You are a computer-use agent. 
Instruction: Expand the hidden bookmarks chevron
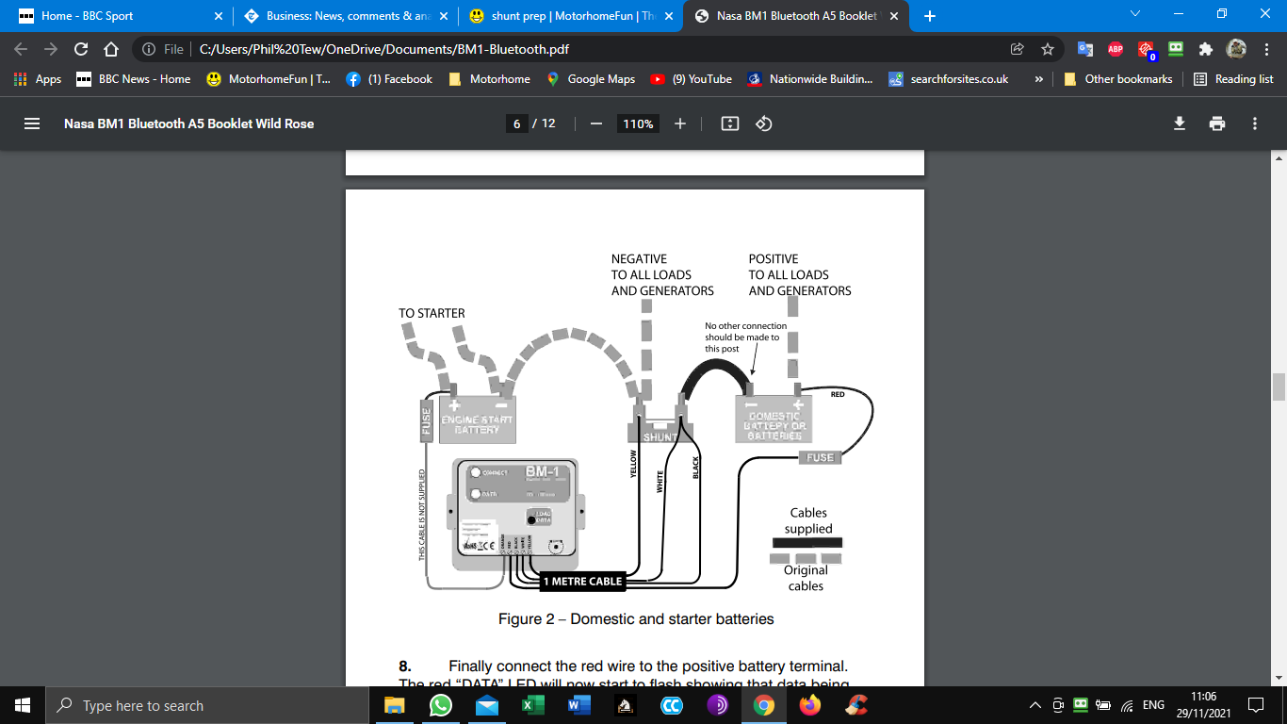[1038, 79]
